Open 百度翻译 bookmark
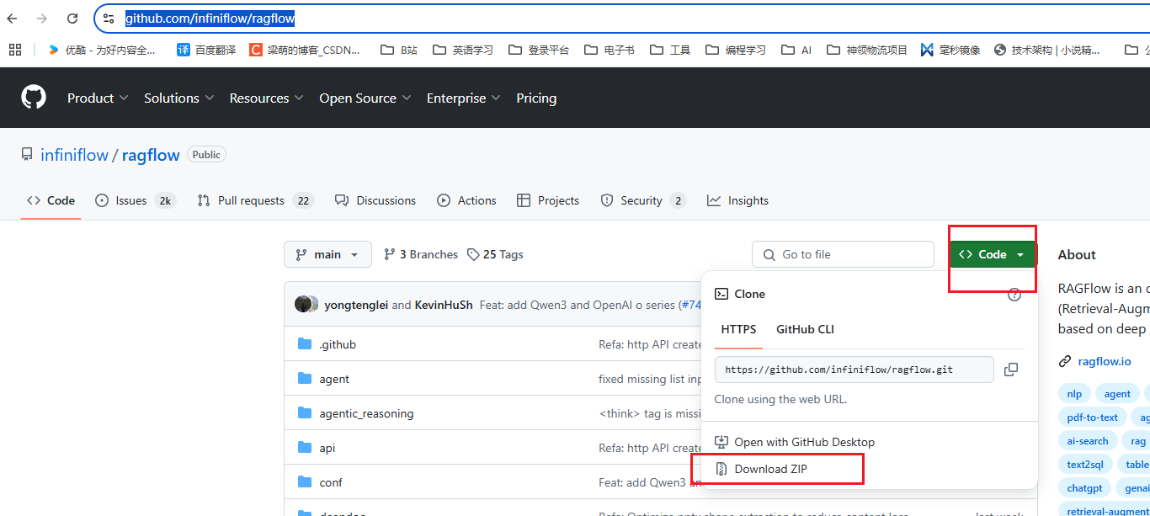1150x516 pixels. [206, 50]
